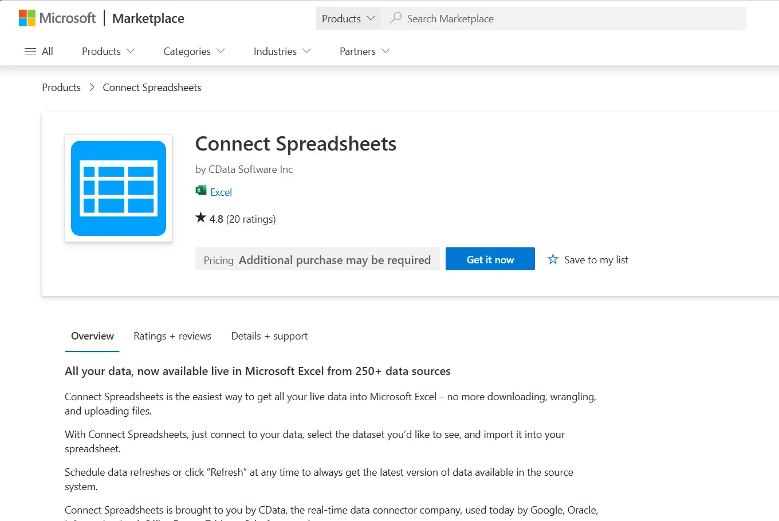Click the 'Schedule data refreshes' paragraph
Screen dimensions: 779x521
(x=319, y=479)
